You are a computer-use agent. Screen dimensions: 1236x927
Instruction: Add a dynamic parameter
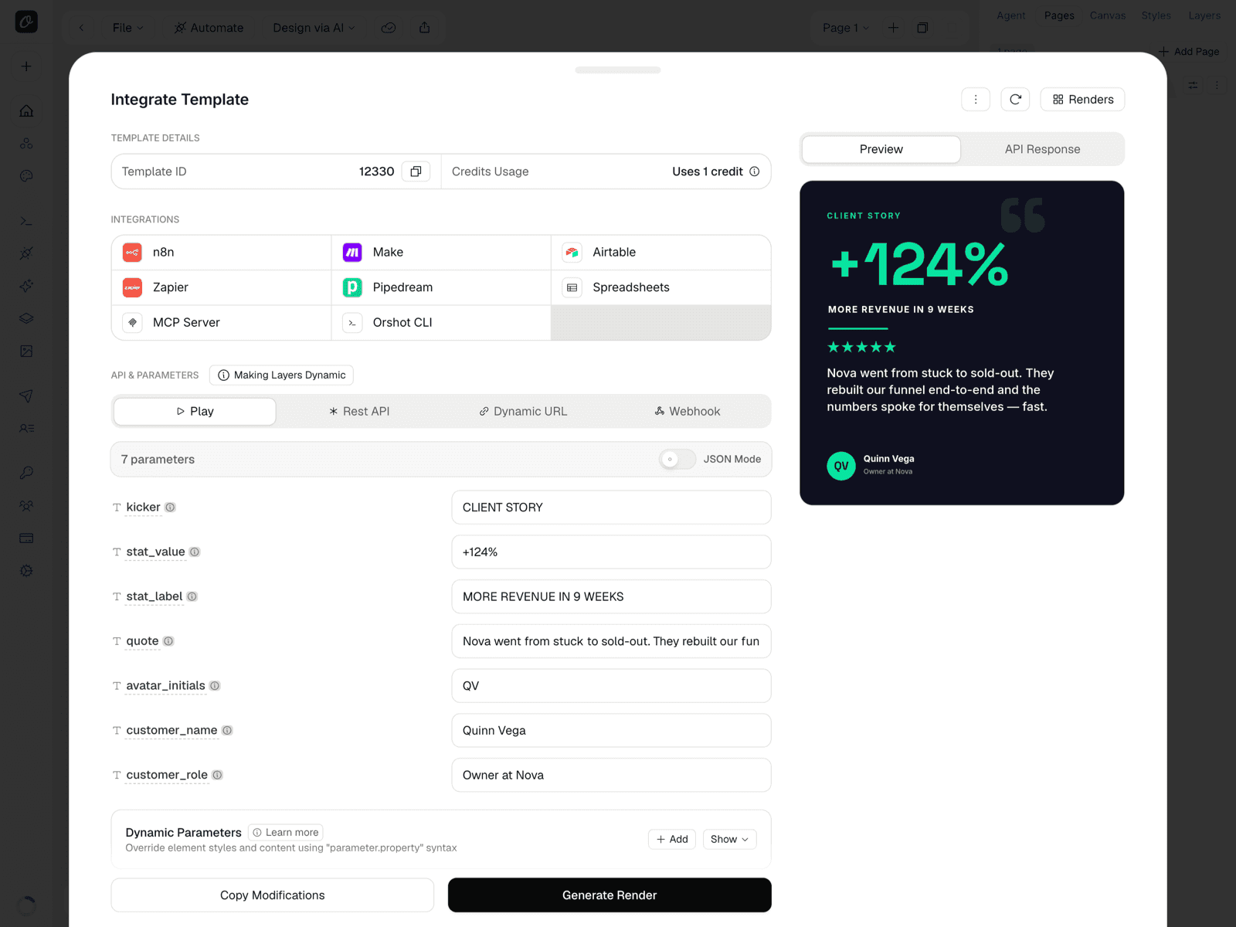672,840
